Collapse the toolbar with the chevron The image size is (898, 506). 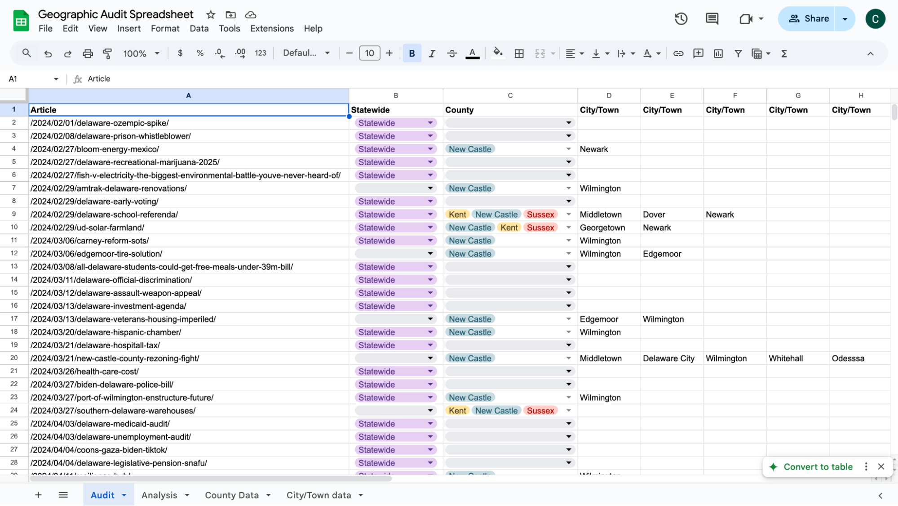point(870,53)
